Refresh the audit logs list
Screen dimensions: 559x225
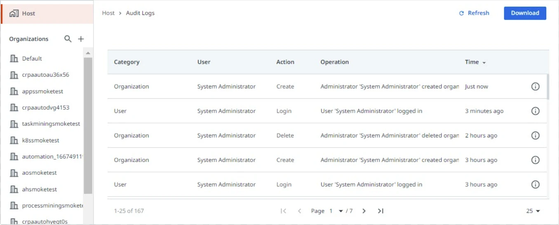pos(474,13)
